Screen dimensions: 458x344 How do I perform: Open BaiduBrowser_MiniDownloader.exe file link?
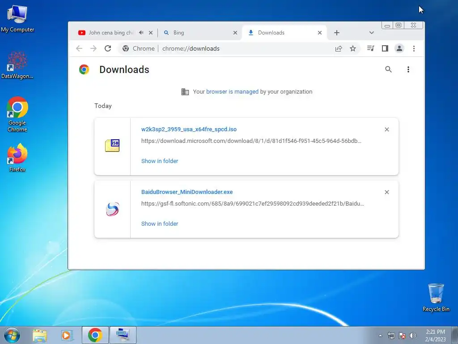pyautogui.click(x=187, y=192)
